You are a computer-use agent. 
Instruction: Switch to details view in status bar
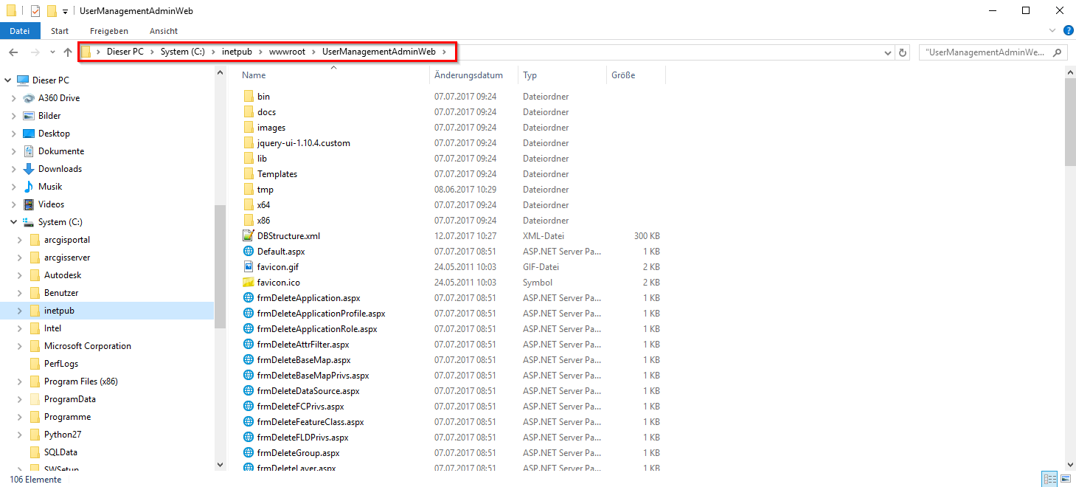click(1049, 478)
